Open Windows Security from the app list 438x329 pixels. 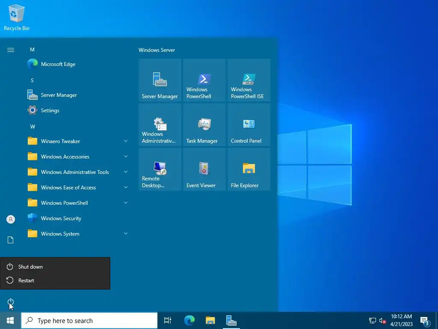click(79, 218)
